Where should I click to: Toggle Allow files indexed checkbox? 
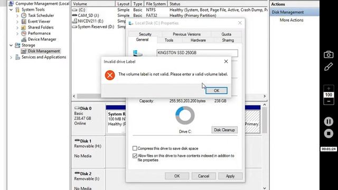135,156
